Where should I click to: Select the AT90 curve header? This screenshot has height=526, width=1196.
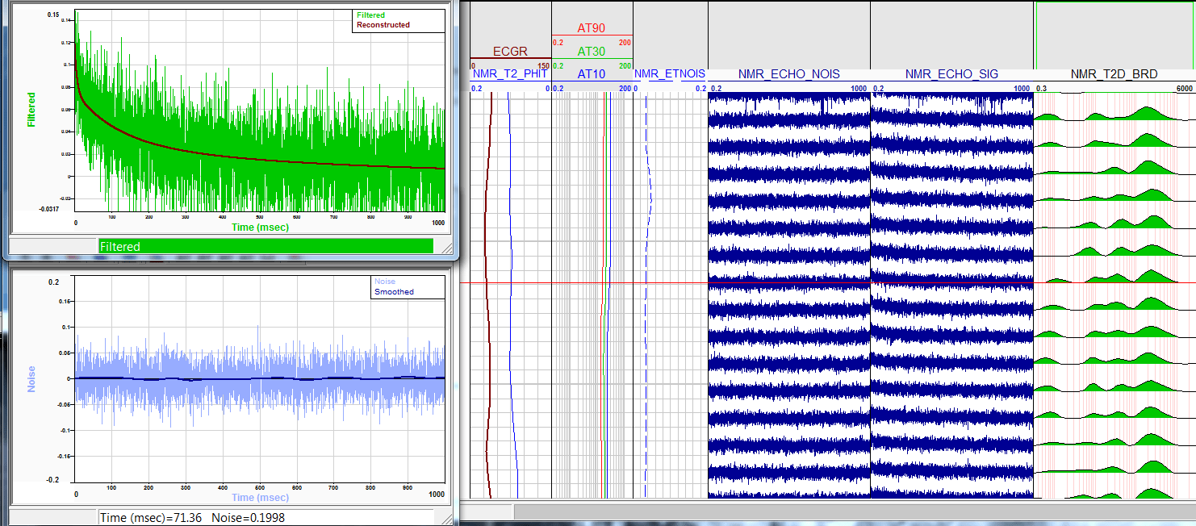click(x=592, y=28)
